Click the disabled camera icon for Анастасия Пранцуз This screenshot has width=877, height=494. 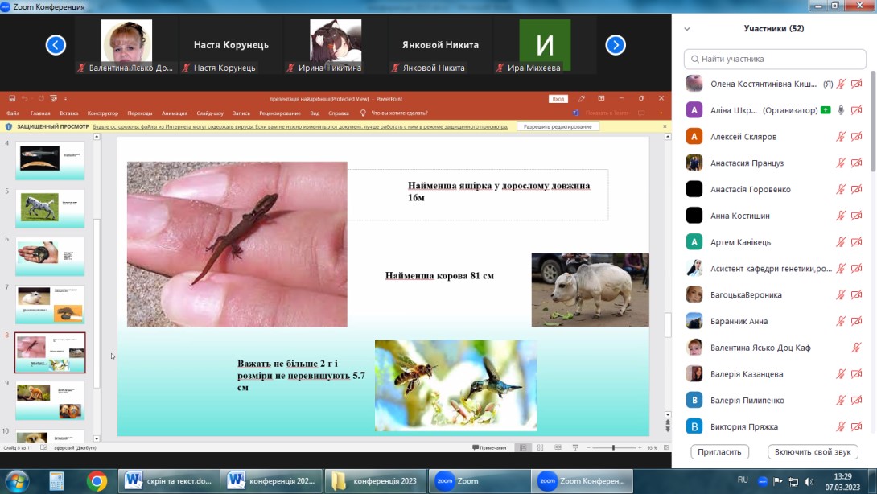[856, 163]
